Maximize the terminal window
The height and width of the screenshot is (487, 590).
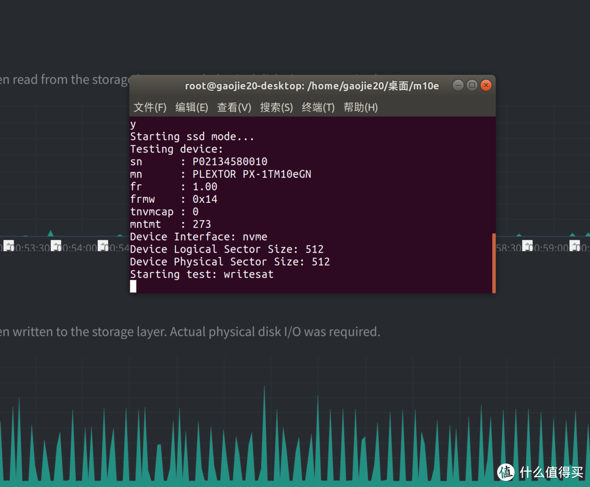472,85
